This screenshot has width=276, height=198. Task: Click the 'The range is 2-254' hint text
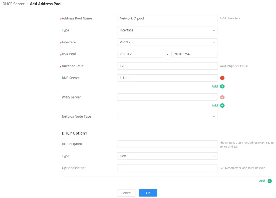(x=247, y=145)
